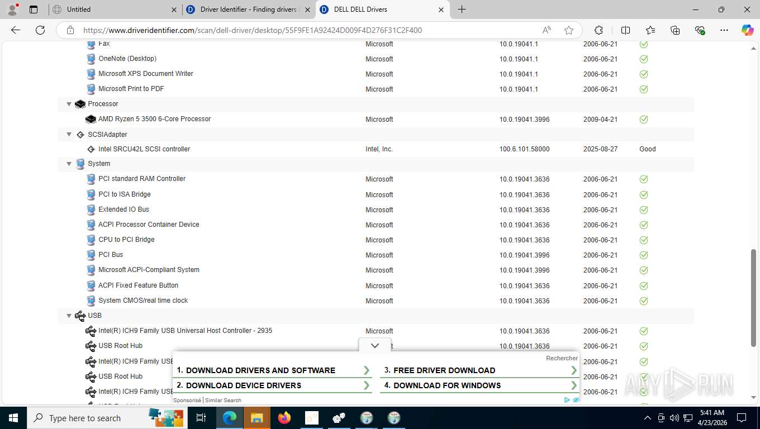Go back using the browser back arrow
The height and width of the screenshot is (429, 760).
tap(16, 30)
